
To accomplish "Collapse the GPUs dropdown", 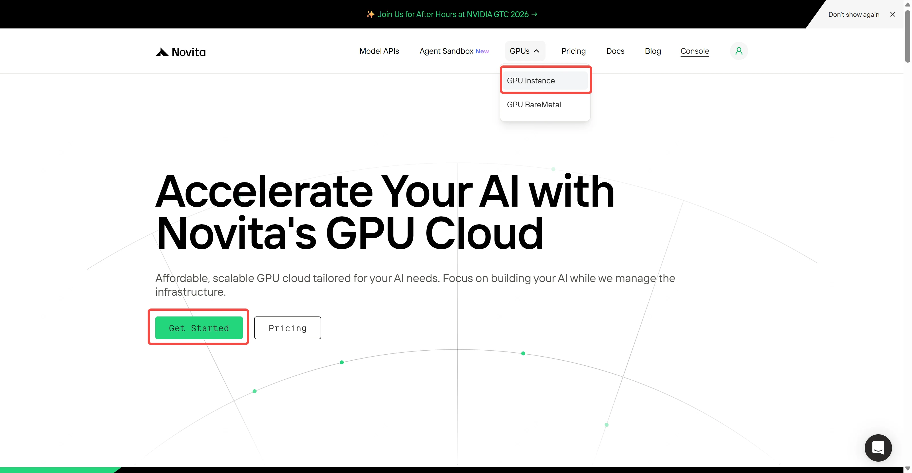I will 525,51.
